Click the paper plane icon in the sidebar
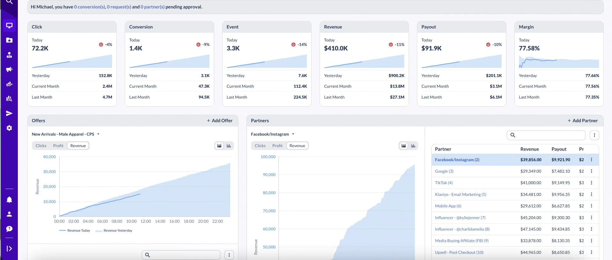This screenshot has width=612, height=260. tap(9, 113)
